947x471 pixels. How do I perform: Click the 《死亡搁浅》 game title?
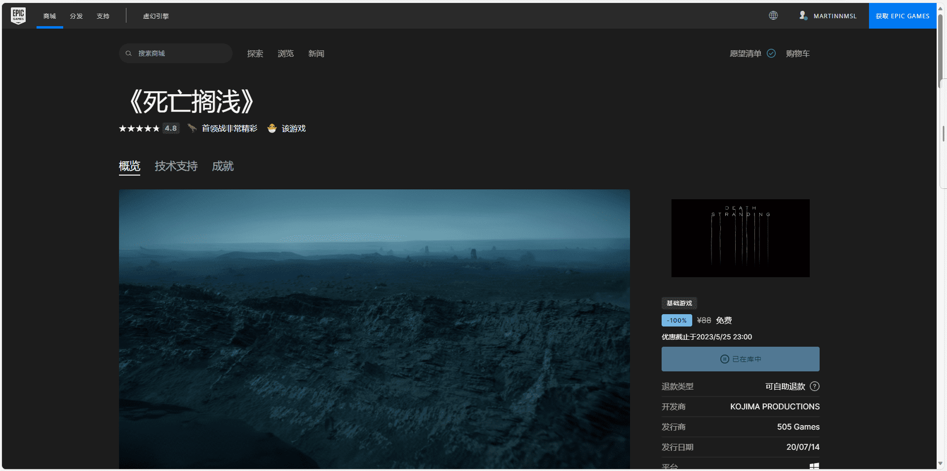click(191, 102)
